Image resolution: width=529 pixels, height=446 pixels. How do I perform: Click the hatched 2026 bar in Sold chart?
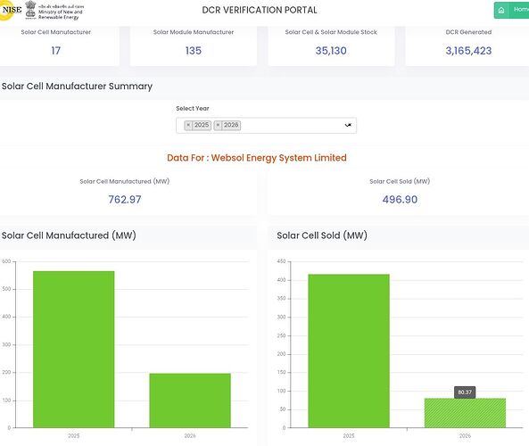click(465, 413)
